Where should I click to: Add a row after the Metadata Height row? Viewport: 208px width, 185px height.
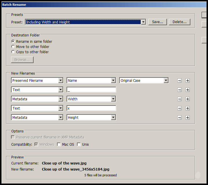187,118
